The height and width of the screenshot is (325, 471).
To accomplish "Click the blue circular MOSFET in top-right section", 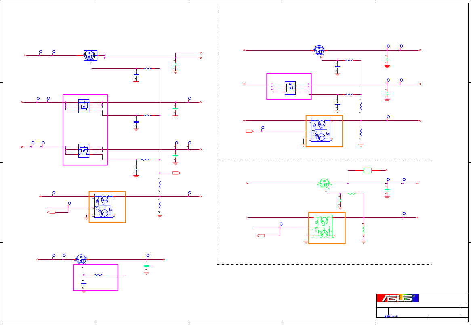I will 319,50.
